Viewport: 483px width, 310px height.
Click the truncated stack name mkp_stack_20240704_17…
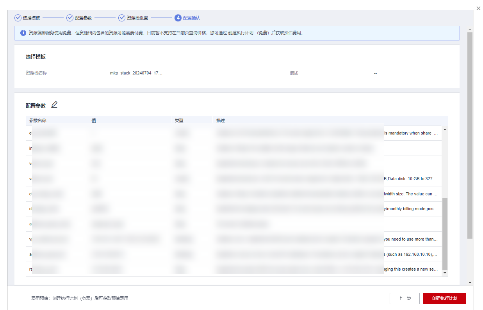136,73
